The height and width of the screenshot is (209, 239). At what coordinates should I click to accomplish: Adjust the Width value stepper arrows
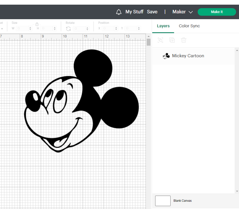[30, 28]
